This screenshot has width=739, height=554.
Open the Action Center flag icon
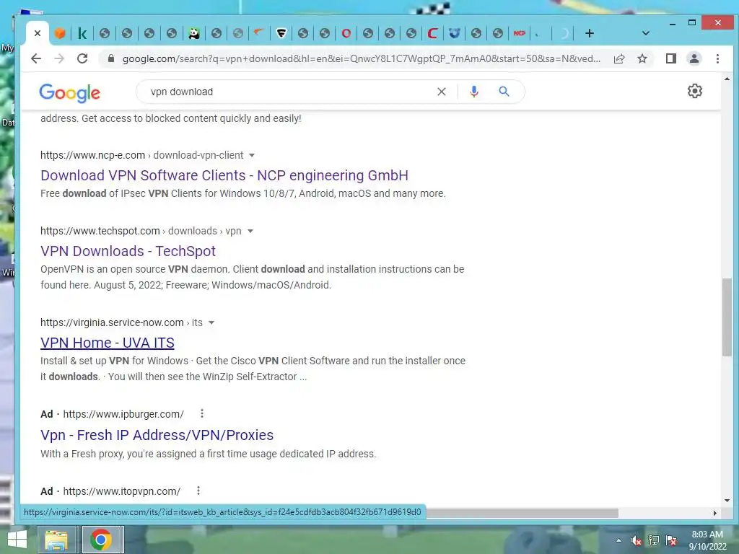pyautogui.click(x=671, y=540)
